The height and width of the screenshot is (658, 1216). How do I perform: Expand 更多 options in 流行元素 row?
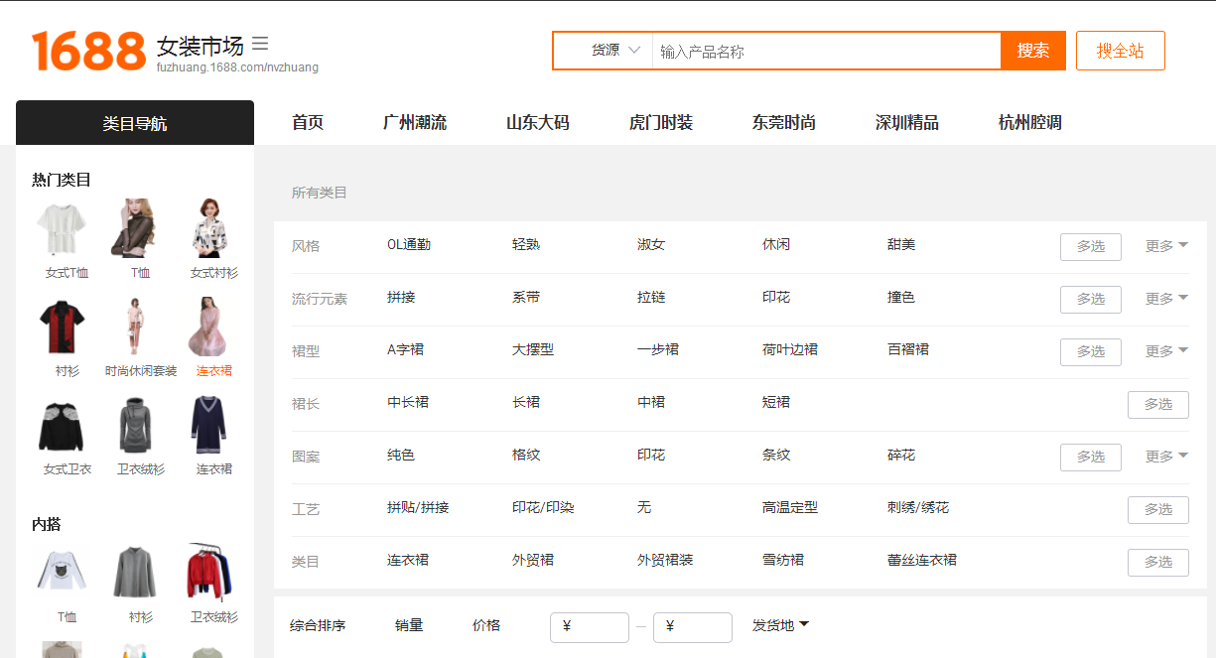tap(1166, 299)
